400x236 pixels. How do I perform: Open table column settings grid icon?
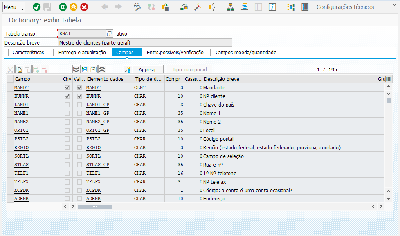coord(388,79)
